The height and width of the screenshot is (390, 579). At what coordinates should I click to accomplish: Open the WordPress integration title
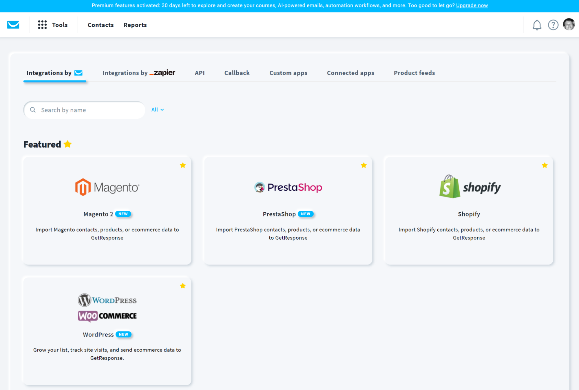pyautogui.click(x=98, y=335)
